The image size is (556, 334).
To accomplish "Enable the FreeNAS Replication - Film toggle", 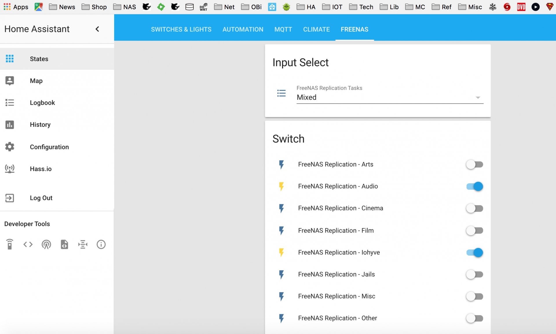I will click(x=474, y=230).
